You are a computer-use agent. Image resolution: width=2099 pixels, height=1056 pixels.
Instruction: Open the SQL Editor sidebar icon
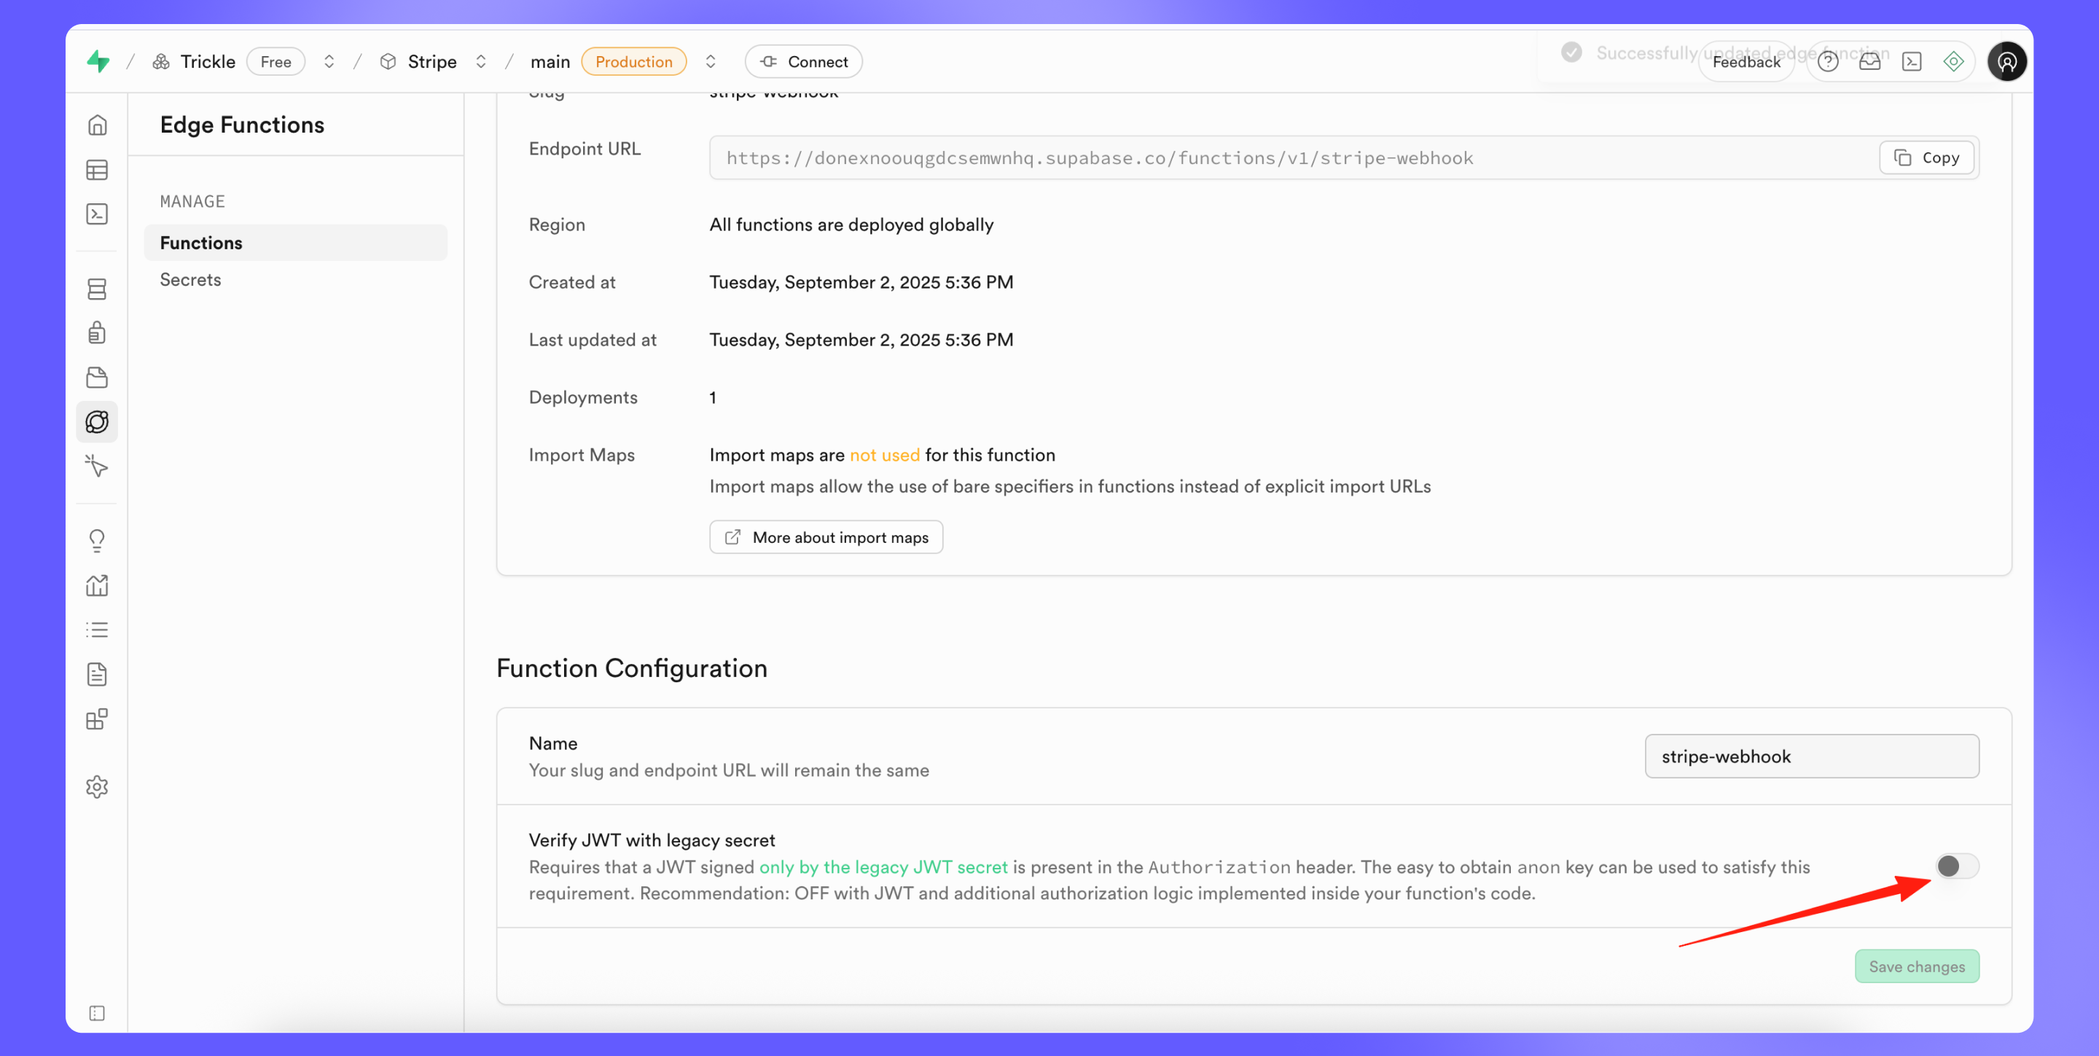point(97,214)
